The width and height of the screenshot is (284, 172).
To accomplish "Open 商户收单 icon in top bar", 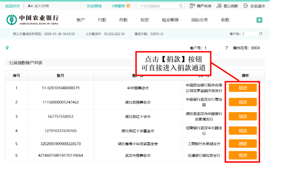I will (x=192, y=6).
